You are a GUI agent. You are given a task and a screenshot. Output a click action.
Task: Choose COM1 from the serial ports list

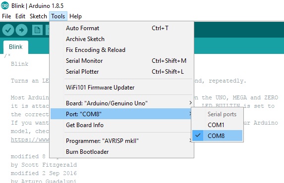coord(217,125)
